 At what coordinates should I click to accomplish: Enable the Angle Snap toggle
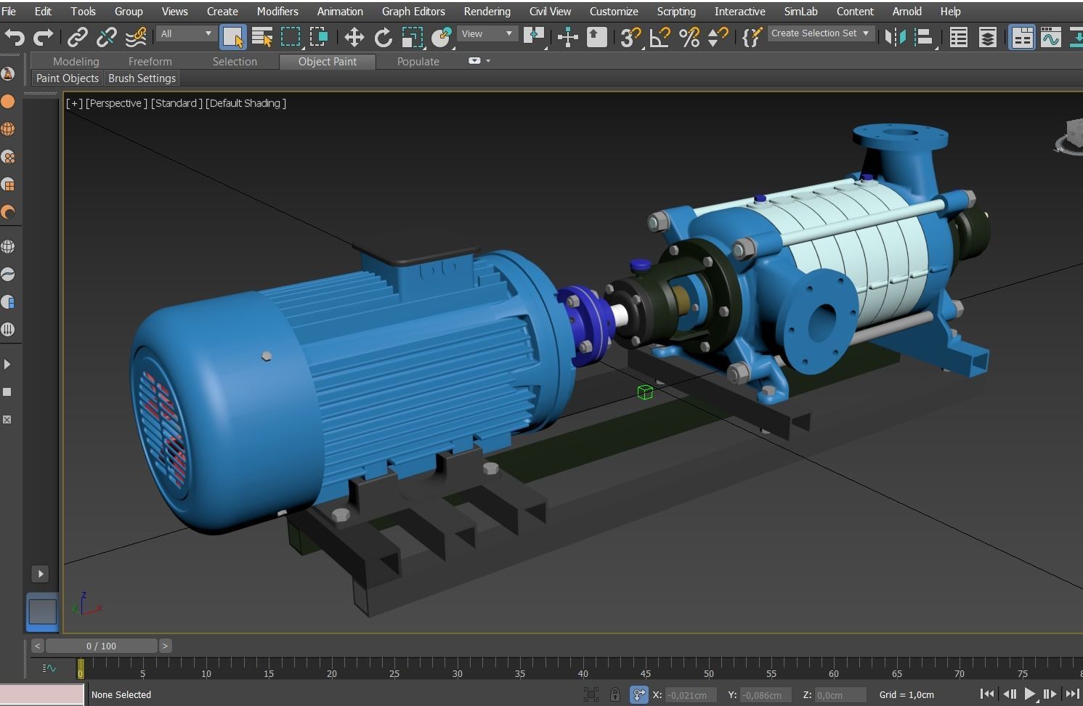point(660,37)
